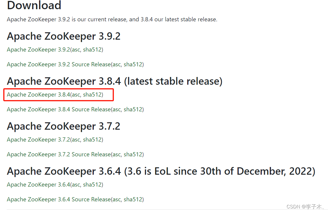Image resolution: width=328 pixels, height=212 pixels.
Task: Open asc signature for ZooKeeper 3.9.2 binary
Action: click(x=76, y=50)
